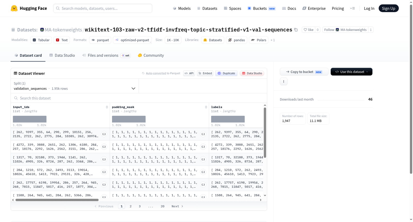Focus the main search models field
Image resolution: width=413 pixels, height=222 pixels.
click(x=103, y=8)
